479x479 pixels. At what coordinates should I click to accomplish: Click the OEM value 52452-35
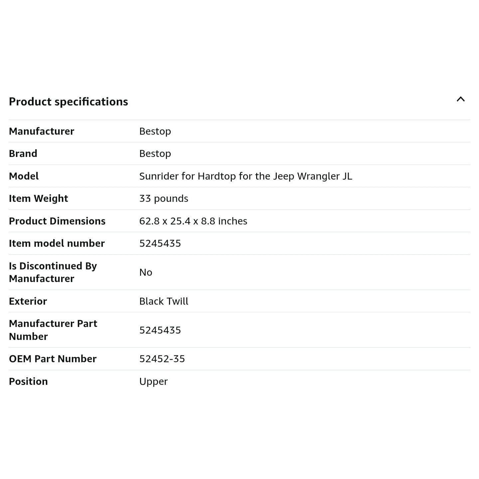[162, 359]
